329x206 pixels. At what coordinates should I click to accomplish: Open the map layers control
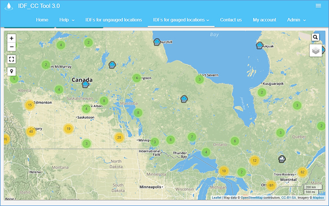pyautogui.click(x=315, y=50)
